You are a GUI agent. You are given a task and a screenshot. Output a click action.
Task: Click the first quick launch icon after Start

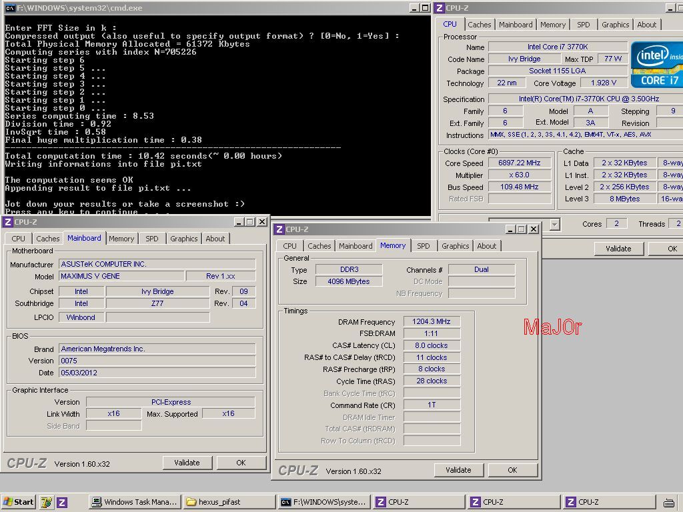[46, 503]
